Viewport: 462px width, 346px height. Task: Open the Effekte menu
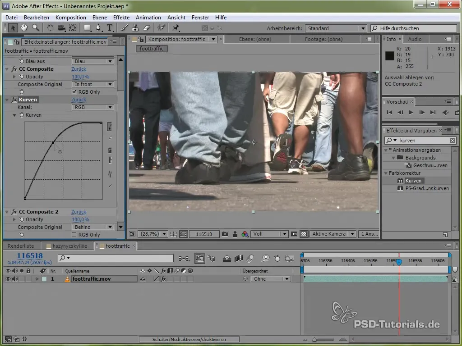(121, 18)
